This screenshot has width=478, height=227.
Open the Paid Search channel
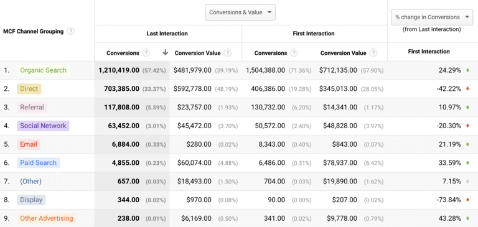click(38, 163)
